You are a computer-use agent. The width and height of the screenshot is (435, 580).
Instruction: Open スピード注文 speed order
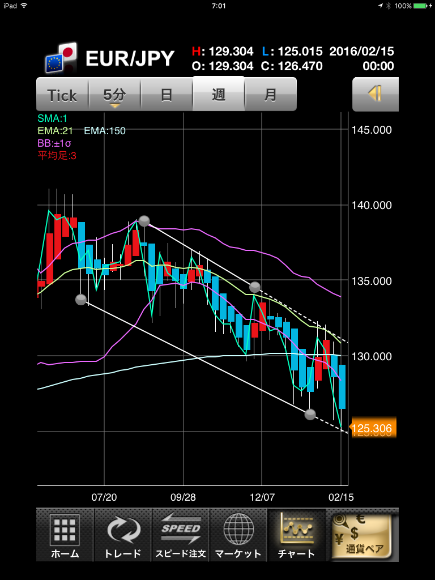(181, 535)
